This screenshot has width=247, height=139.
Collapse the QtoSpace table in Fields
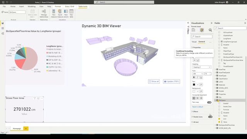click(x=215, y=100)
